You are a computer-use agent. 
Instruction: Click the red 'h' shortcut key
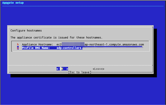18,44
